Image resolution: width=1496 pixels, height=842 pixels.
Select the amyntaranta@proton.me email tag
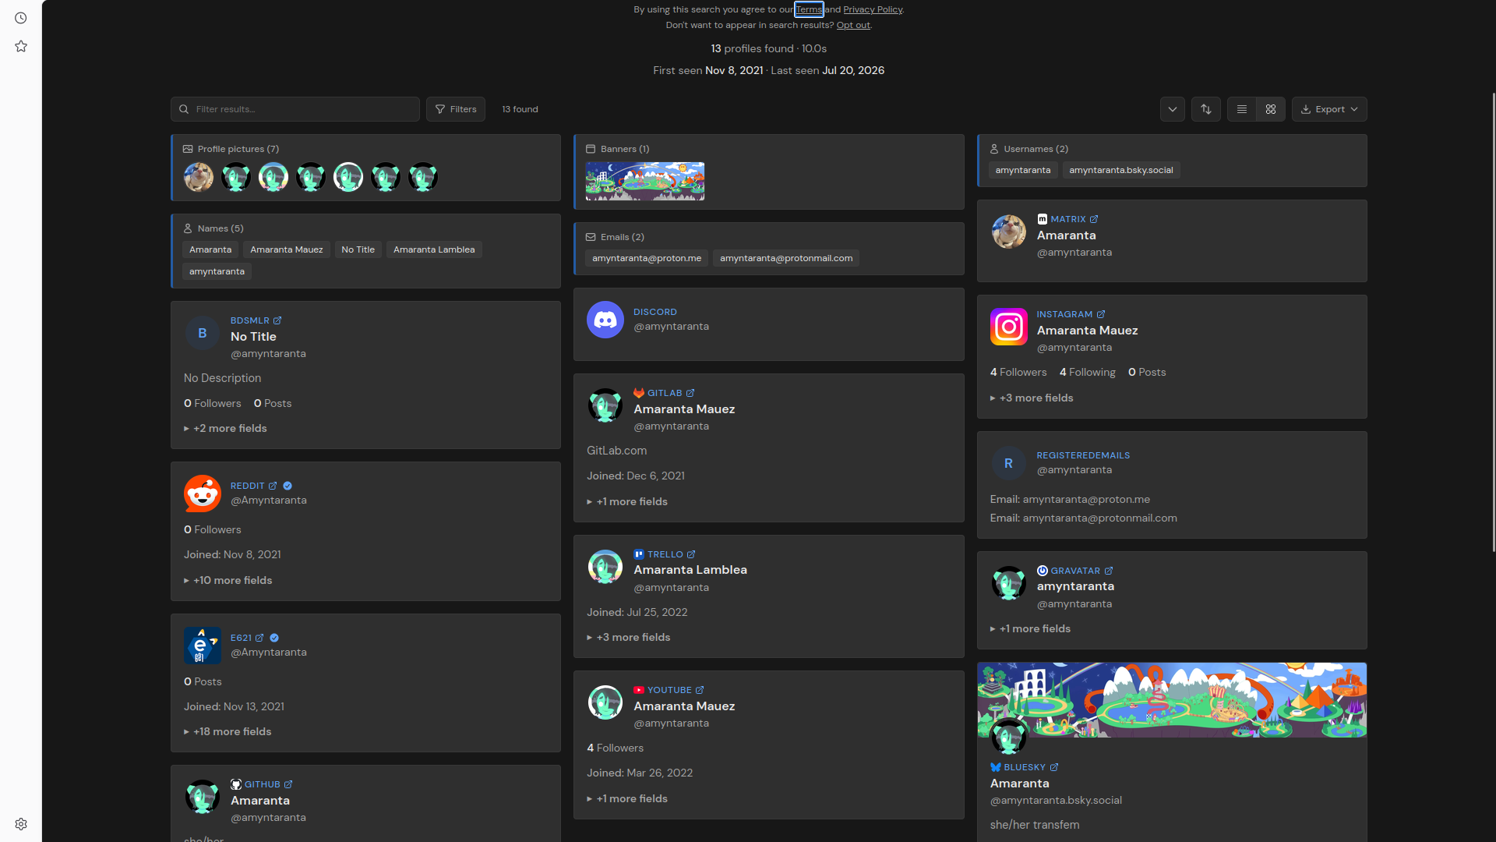coord(647,258)
